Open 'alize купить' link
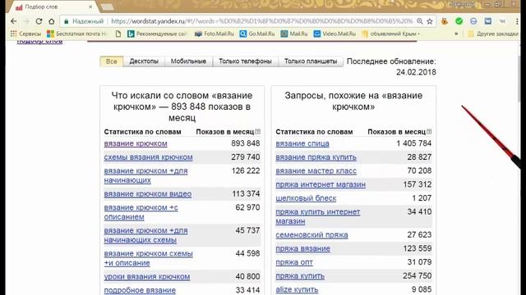This screenshot has height=295, width=526. [x=297, y=289]
